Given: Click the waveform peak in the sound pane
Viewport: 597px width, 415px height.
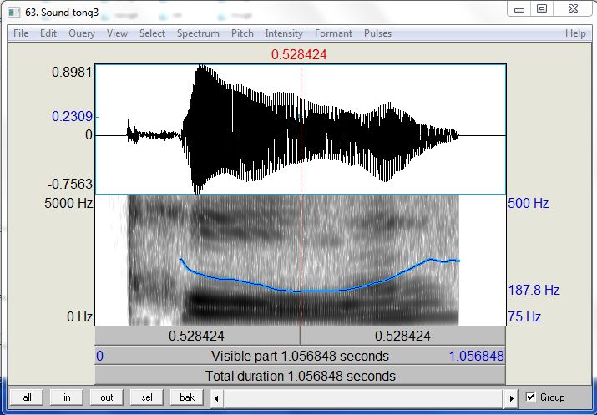Looking at the screenshot, I should click(x=200, y=70).
